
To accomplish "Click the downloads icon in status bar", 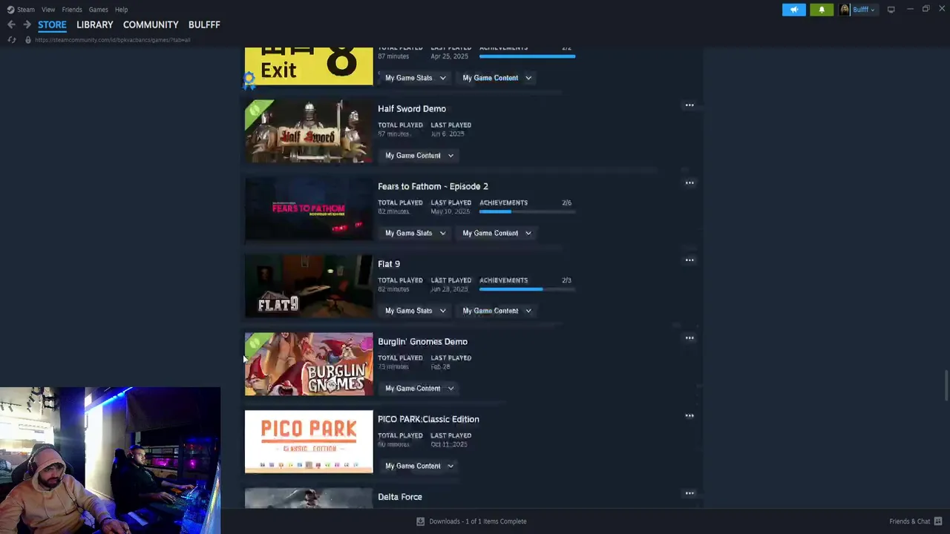I will [x=420, y=521].
